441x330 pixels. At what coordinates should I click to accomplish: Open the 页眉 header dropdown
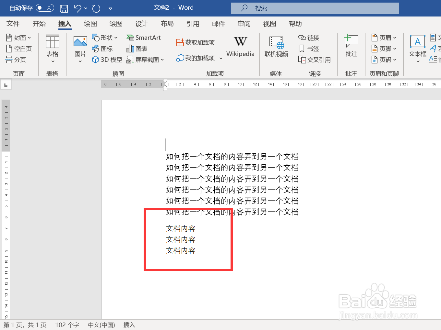(384, 38)
